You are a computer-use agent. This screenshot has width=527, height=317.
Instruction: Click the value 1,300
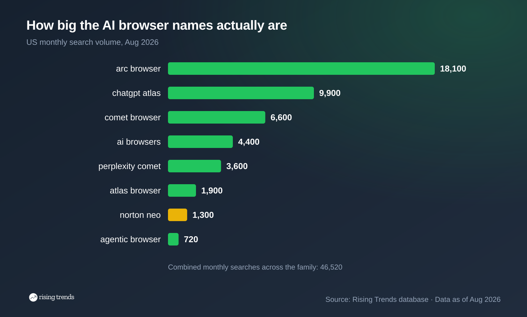[203, 215]
